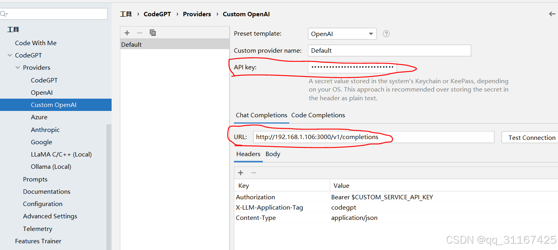Click the settings search magnifier icon
The width and height of the screenshot is (558, 250).
click(x=4, y=13)
